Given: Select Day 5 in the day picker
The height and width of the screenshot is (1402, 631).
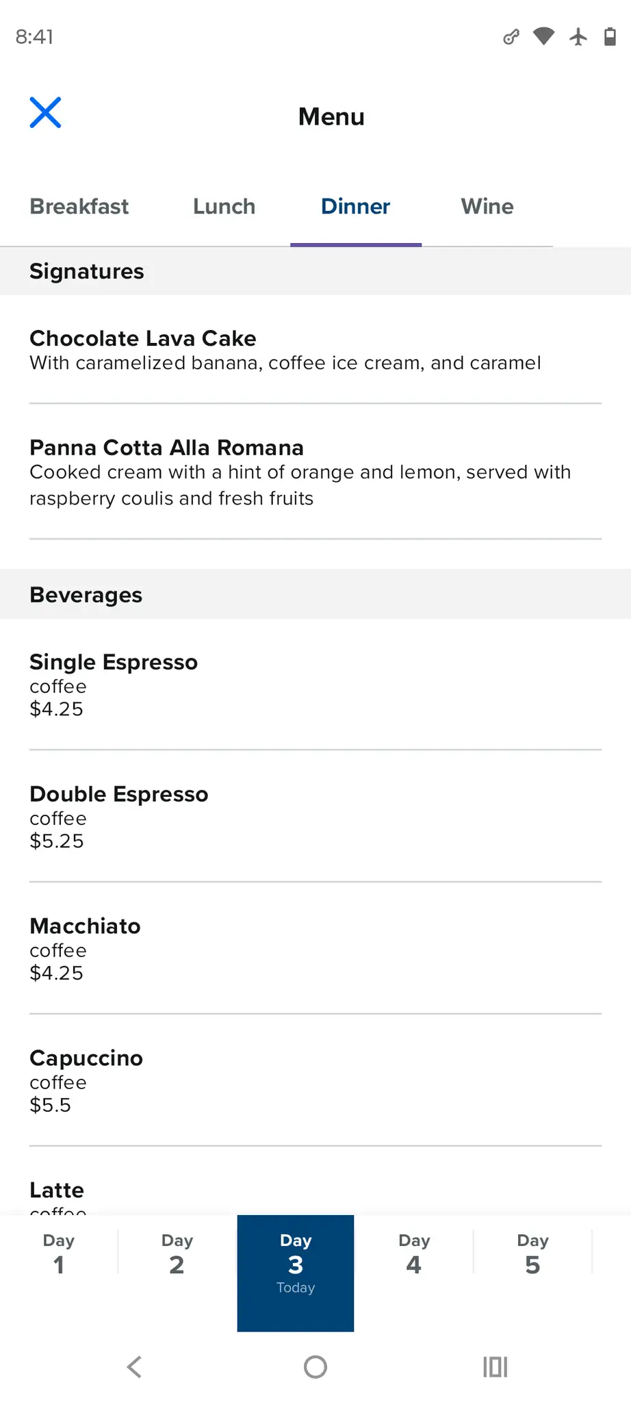Looking at the screenshot, I should [x=532, y=1254].
